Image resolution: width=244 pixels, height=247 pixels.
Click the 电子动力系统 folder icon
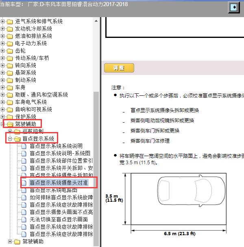pos(10,44)
